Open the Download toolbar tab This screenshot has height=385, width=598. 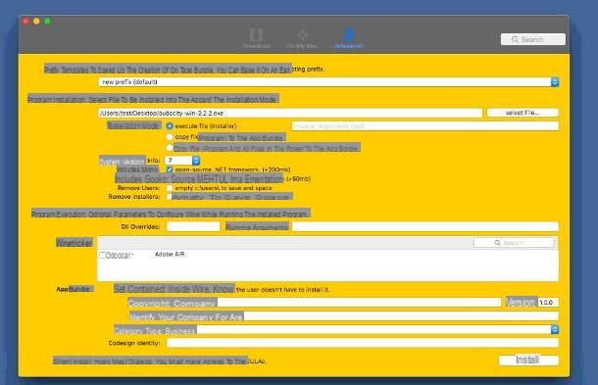256,38
